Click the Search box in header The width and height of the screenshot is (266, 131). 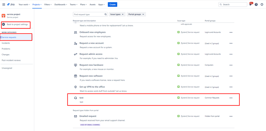233,5
